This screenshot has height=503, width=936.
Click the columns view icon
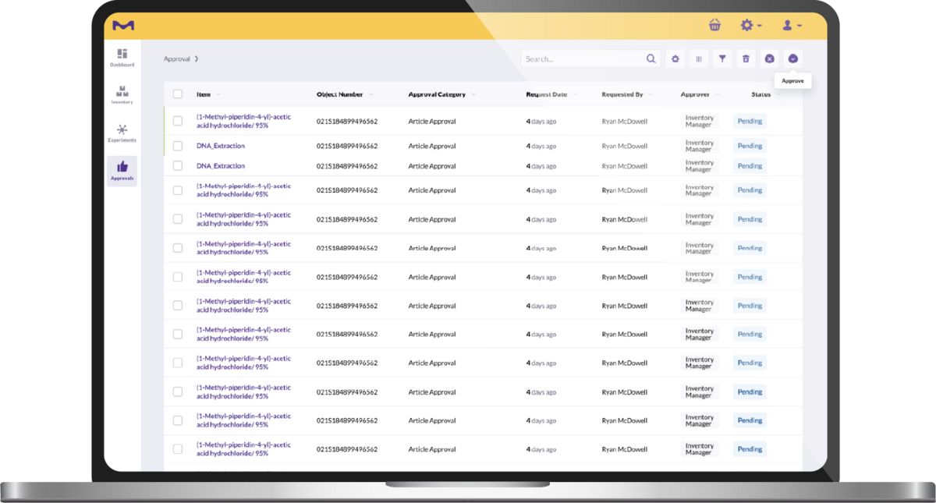[699, 58]
